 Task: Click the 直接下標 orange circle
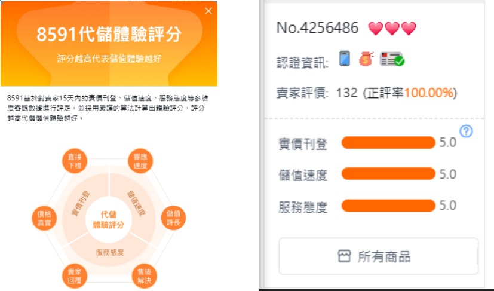[75, 161]
